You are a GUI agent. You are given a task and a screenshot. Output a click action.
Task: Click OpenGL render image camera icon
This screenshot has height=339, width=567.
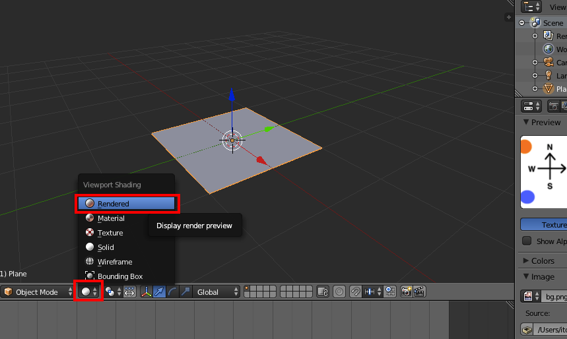tap(406, 292)
